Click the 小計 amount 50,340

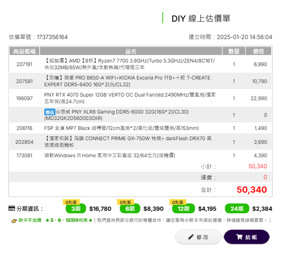pyautogui.click(x=258, y=166)
